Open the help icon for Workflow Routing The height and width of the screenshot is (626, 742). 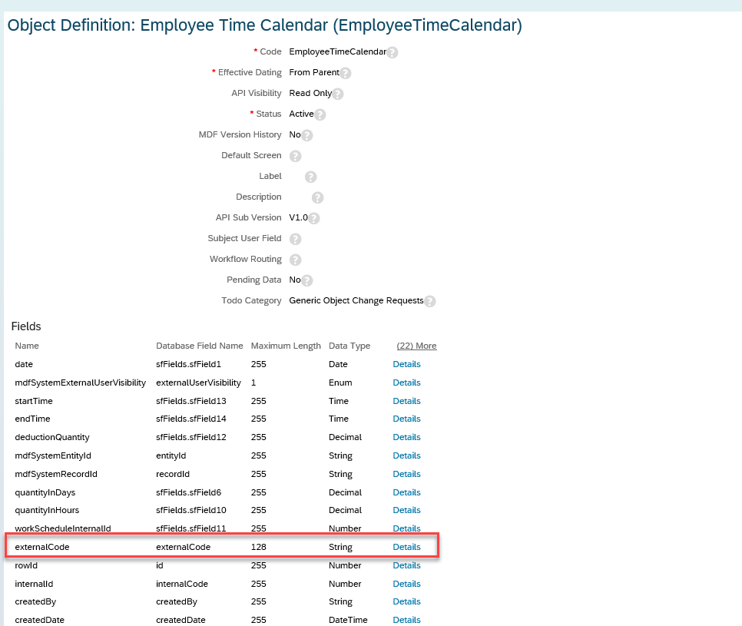295,260
